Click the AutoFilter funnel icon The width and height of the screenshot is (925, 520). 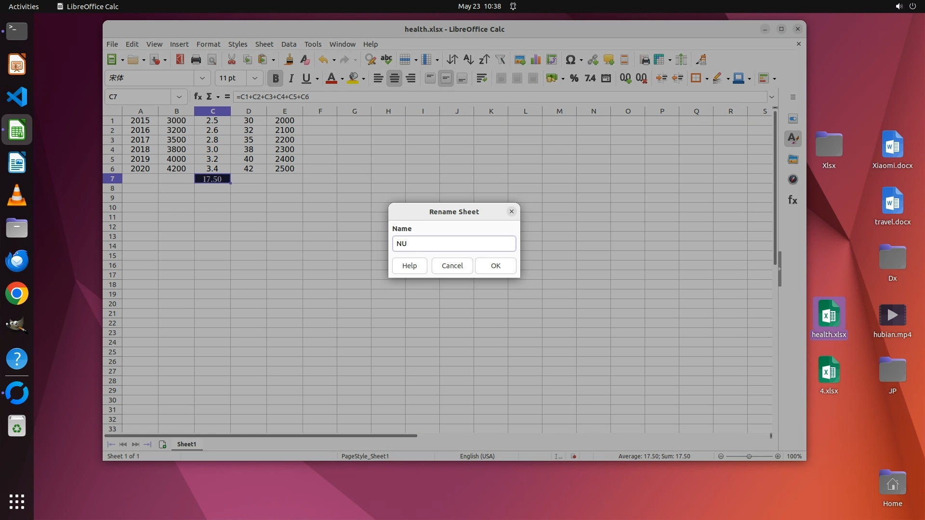pyautogui.click(x=501, y=60)
